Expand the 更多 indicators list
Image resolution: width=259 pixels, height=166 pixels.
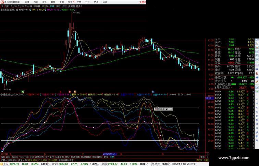click(106, 157)
